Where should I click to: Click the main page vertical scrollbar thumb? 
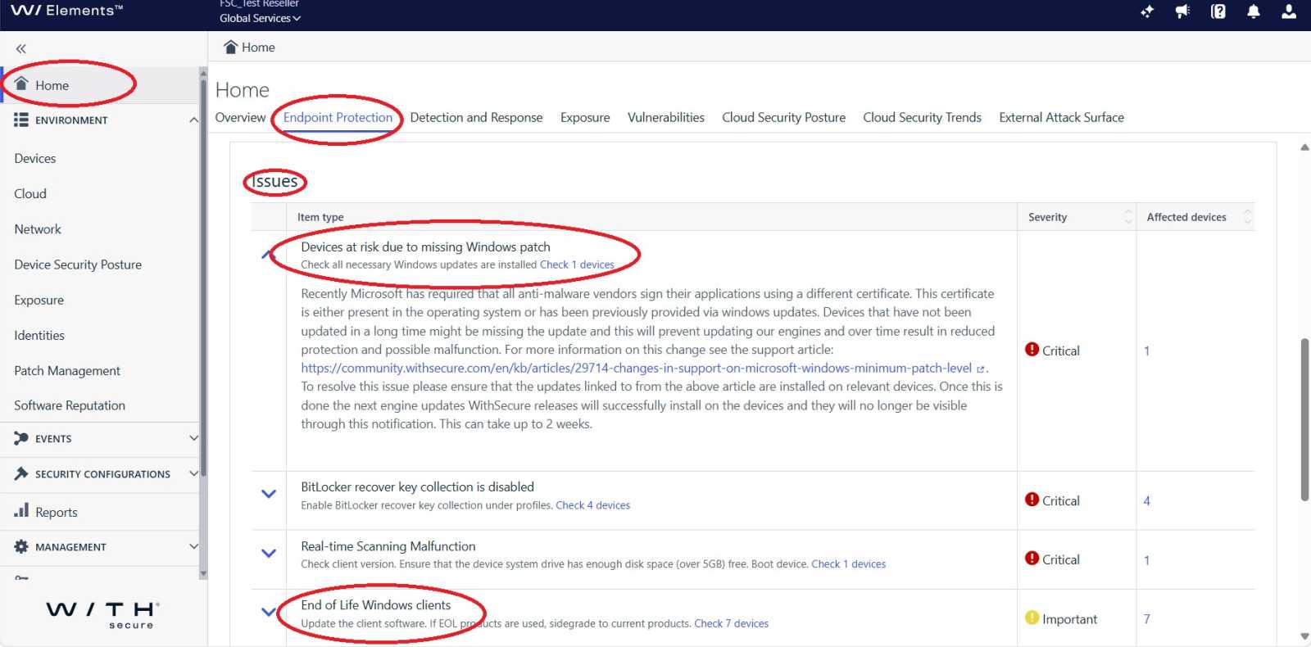[x=1304, y=419]
